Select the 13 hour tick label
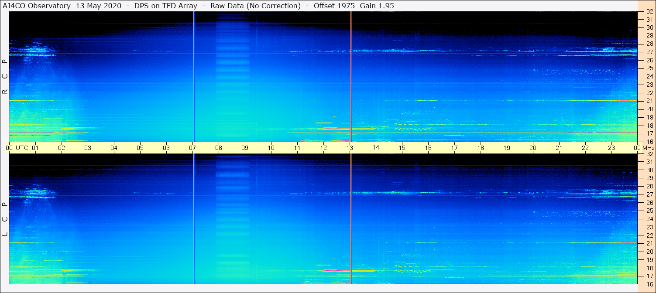This screenshot has width=656, height=293. [x=350, y=148]
